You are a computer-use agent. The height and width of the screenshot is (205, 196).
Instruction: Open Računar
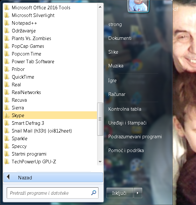pos(117,94)
